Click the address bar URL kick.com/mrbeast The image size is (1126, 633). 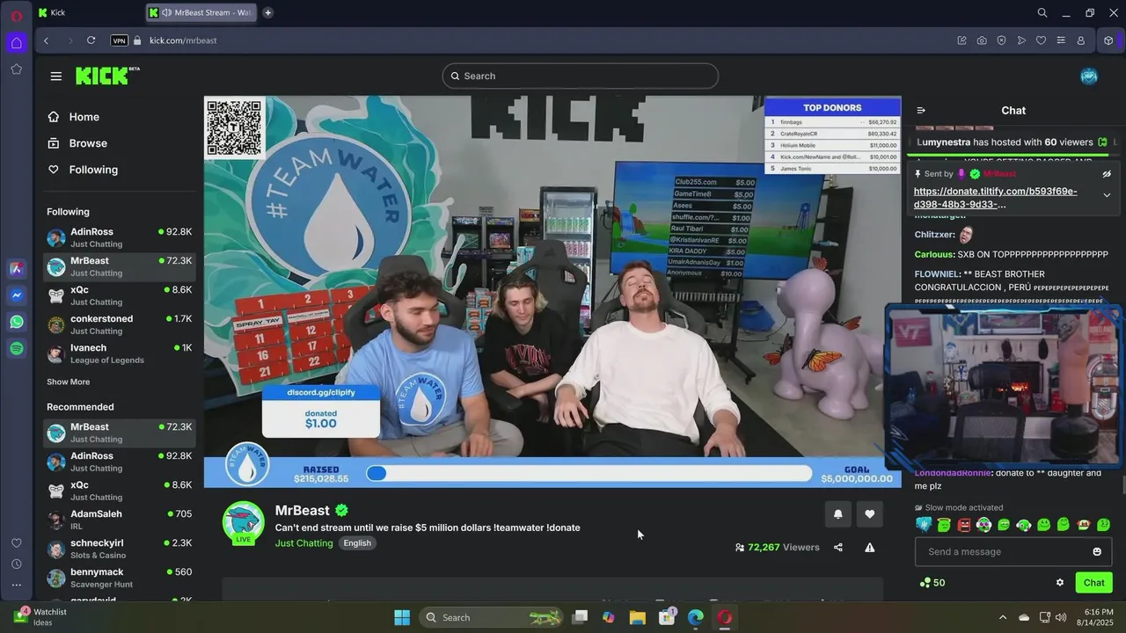click(x=183, y=40)
